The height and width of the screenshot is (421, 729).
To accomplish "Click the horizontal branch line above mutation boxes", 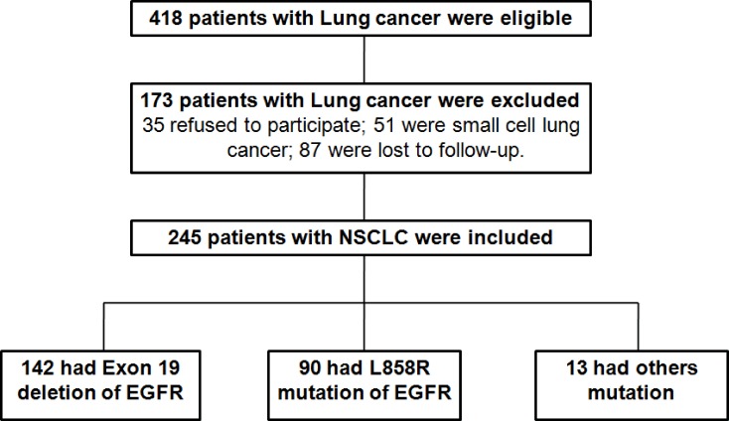I will 371,303.
